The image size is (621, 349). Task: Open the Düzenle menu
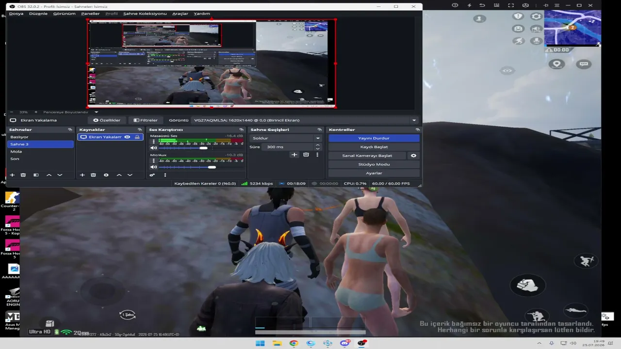pyautogui.click(x=38, y=14)
